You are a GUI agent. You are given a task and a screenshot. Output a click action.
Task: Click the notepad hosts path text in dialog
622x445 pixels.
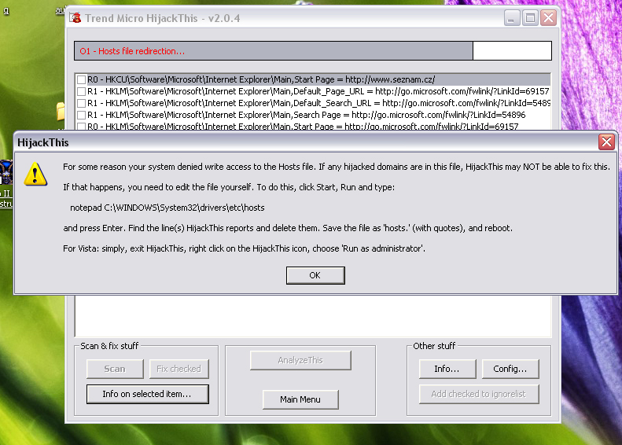click(167, 208)
